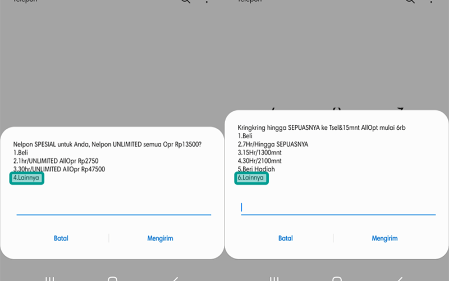Screen dimensions: 449x281
Task: Tap the search icon on right phone screen
Action: 410,1
